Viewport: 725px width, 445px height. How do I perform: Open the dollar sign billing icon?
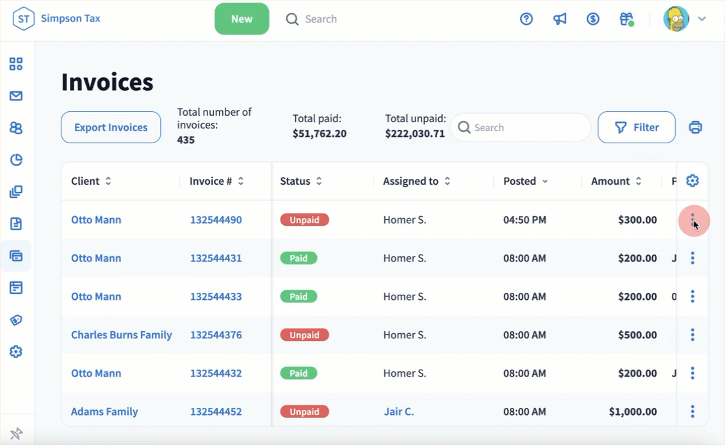tap(593, 19)
